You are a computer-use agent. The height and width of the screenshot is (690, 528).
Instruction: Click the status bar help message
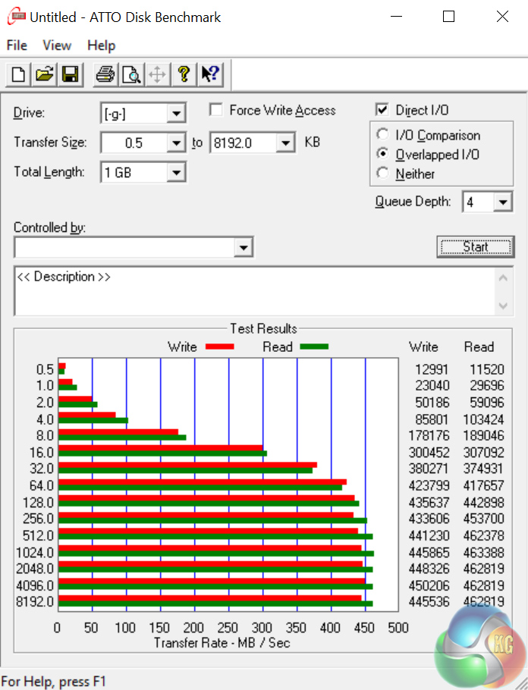pos(53,682)
